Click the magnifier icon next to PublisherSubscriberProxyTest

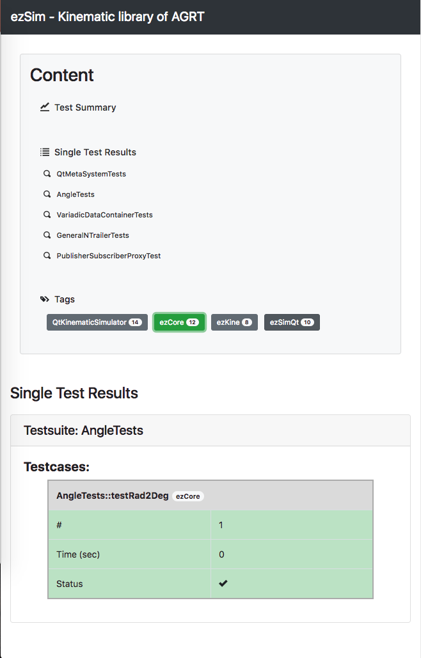(47, 256)
